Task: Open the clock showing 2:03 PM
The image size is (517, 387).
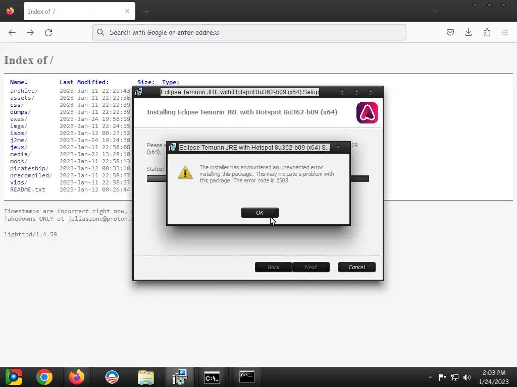Action: point(494,377)
